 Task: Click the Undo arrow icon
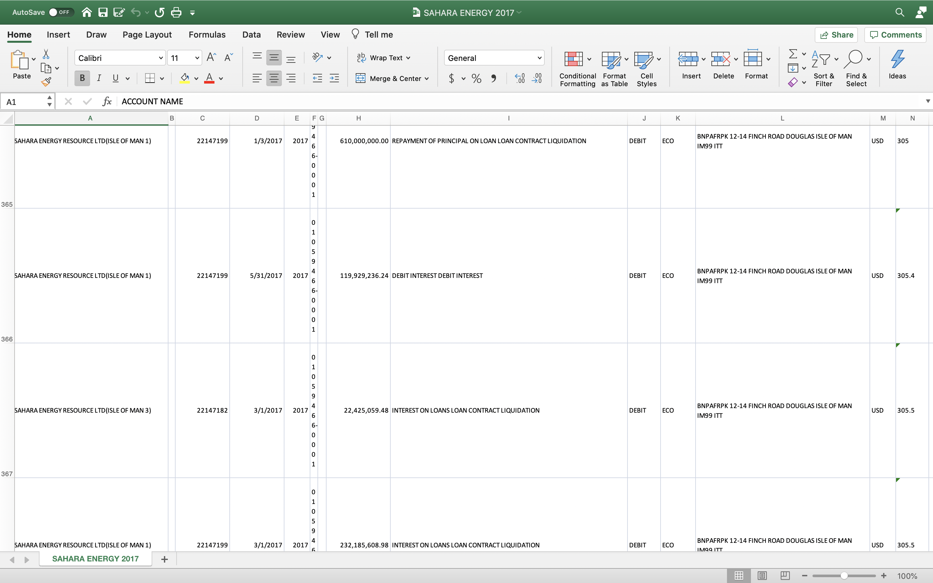[x=135, y=12]
